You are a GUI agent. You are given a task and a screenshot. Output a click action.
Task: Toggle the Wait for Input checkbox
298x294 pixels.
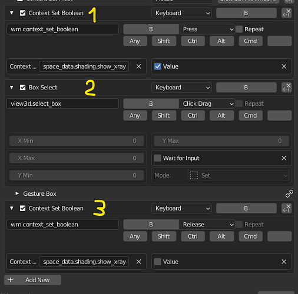157,158
